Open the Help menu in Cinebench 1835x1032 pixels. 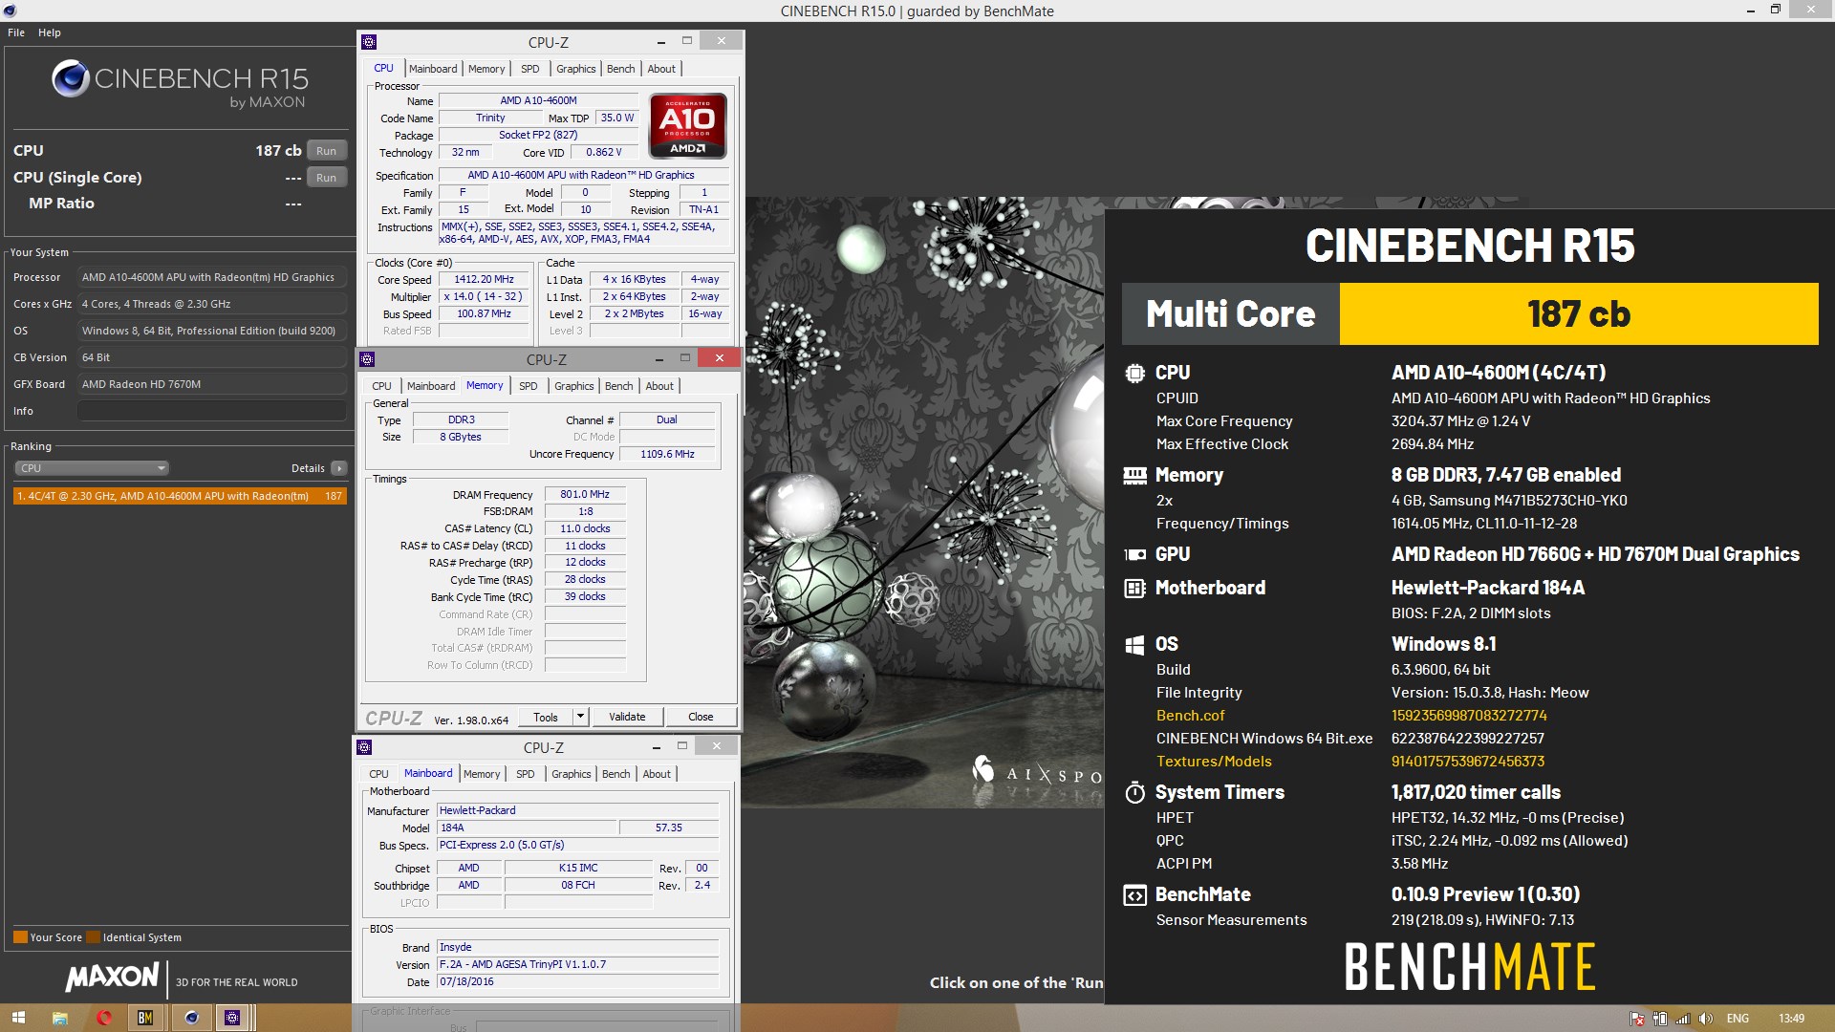[50, 32]
